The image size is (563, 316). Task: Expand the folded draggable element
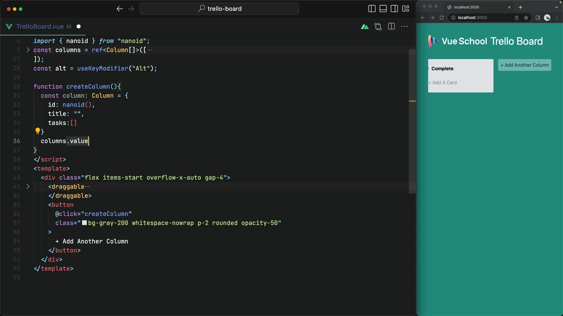point(28,187)
